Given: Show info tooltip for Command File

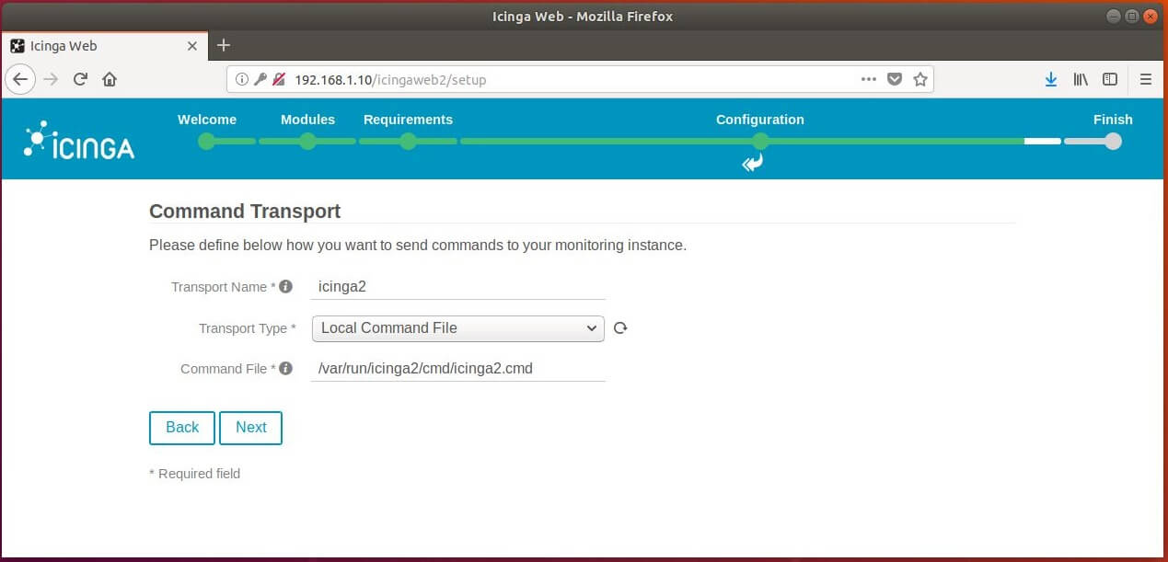Looking at the screenshot, I should pos(285,368).
